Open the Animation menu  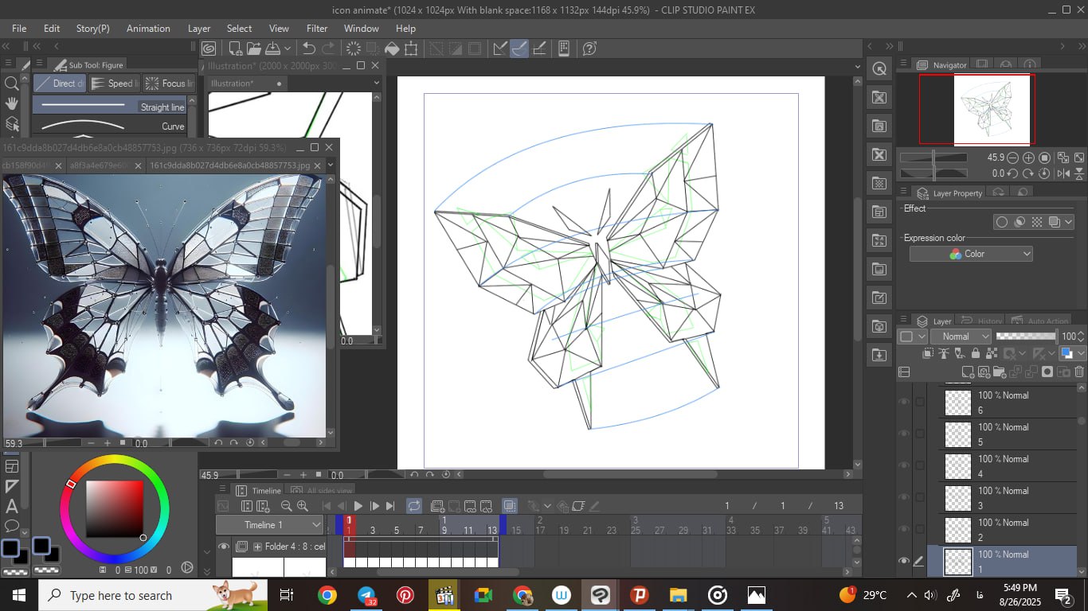[x=148, y=28]
